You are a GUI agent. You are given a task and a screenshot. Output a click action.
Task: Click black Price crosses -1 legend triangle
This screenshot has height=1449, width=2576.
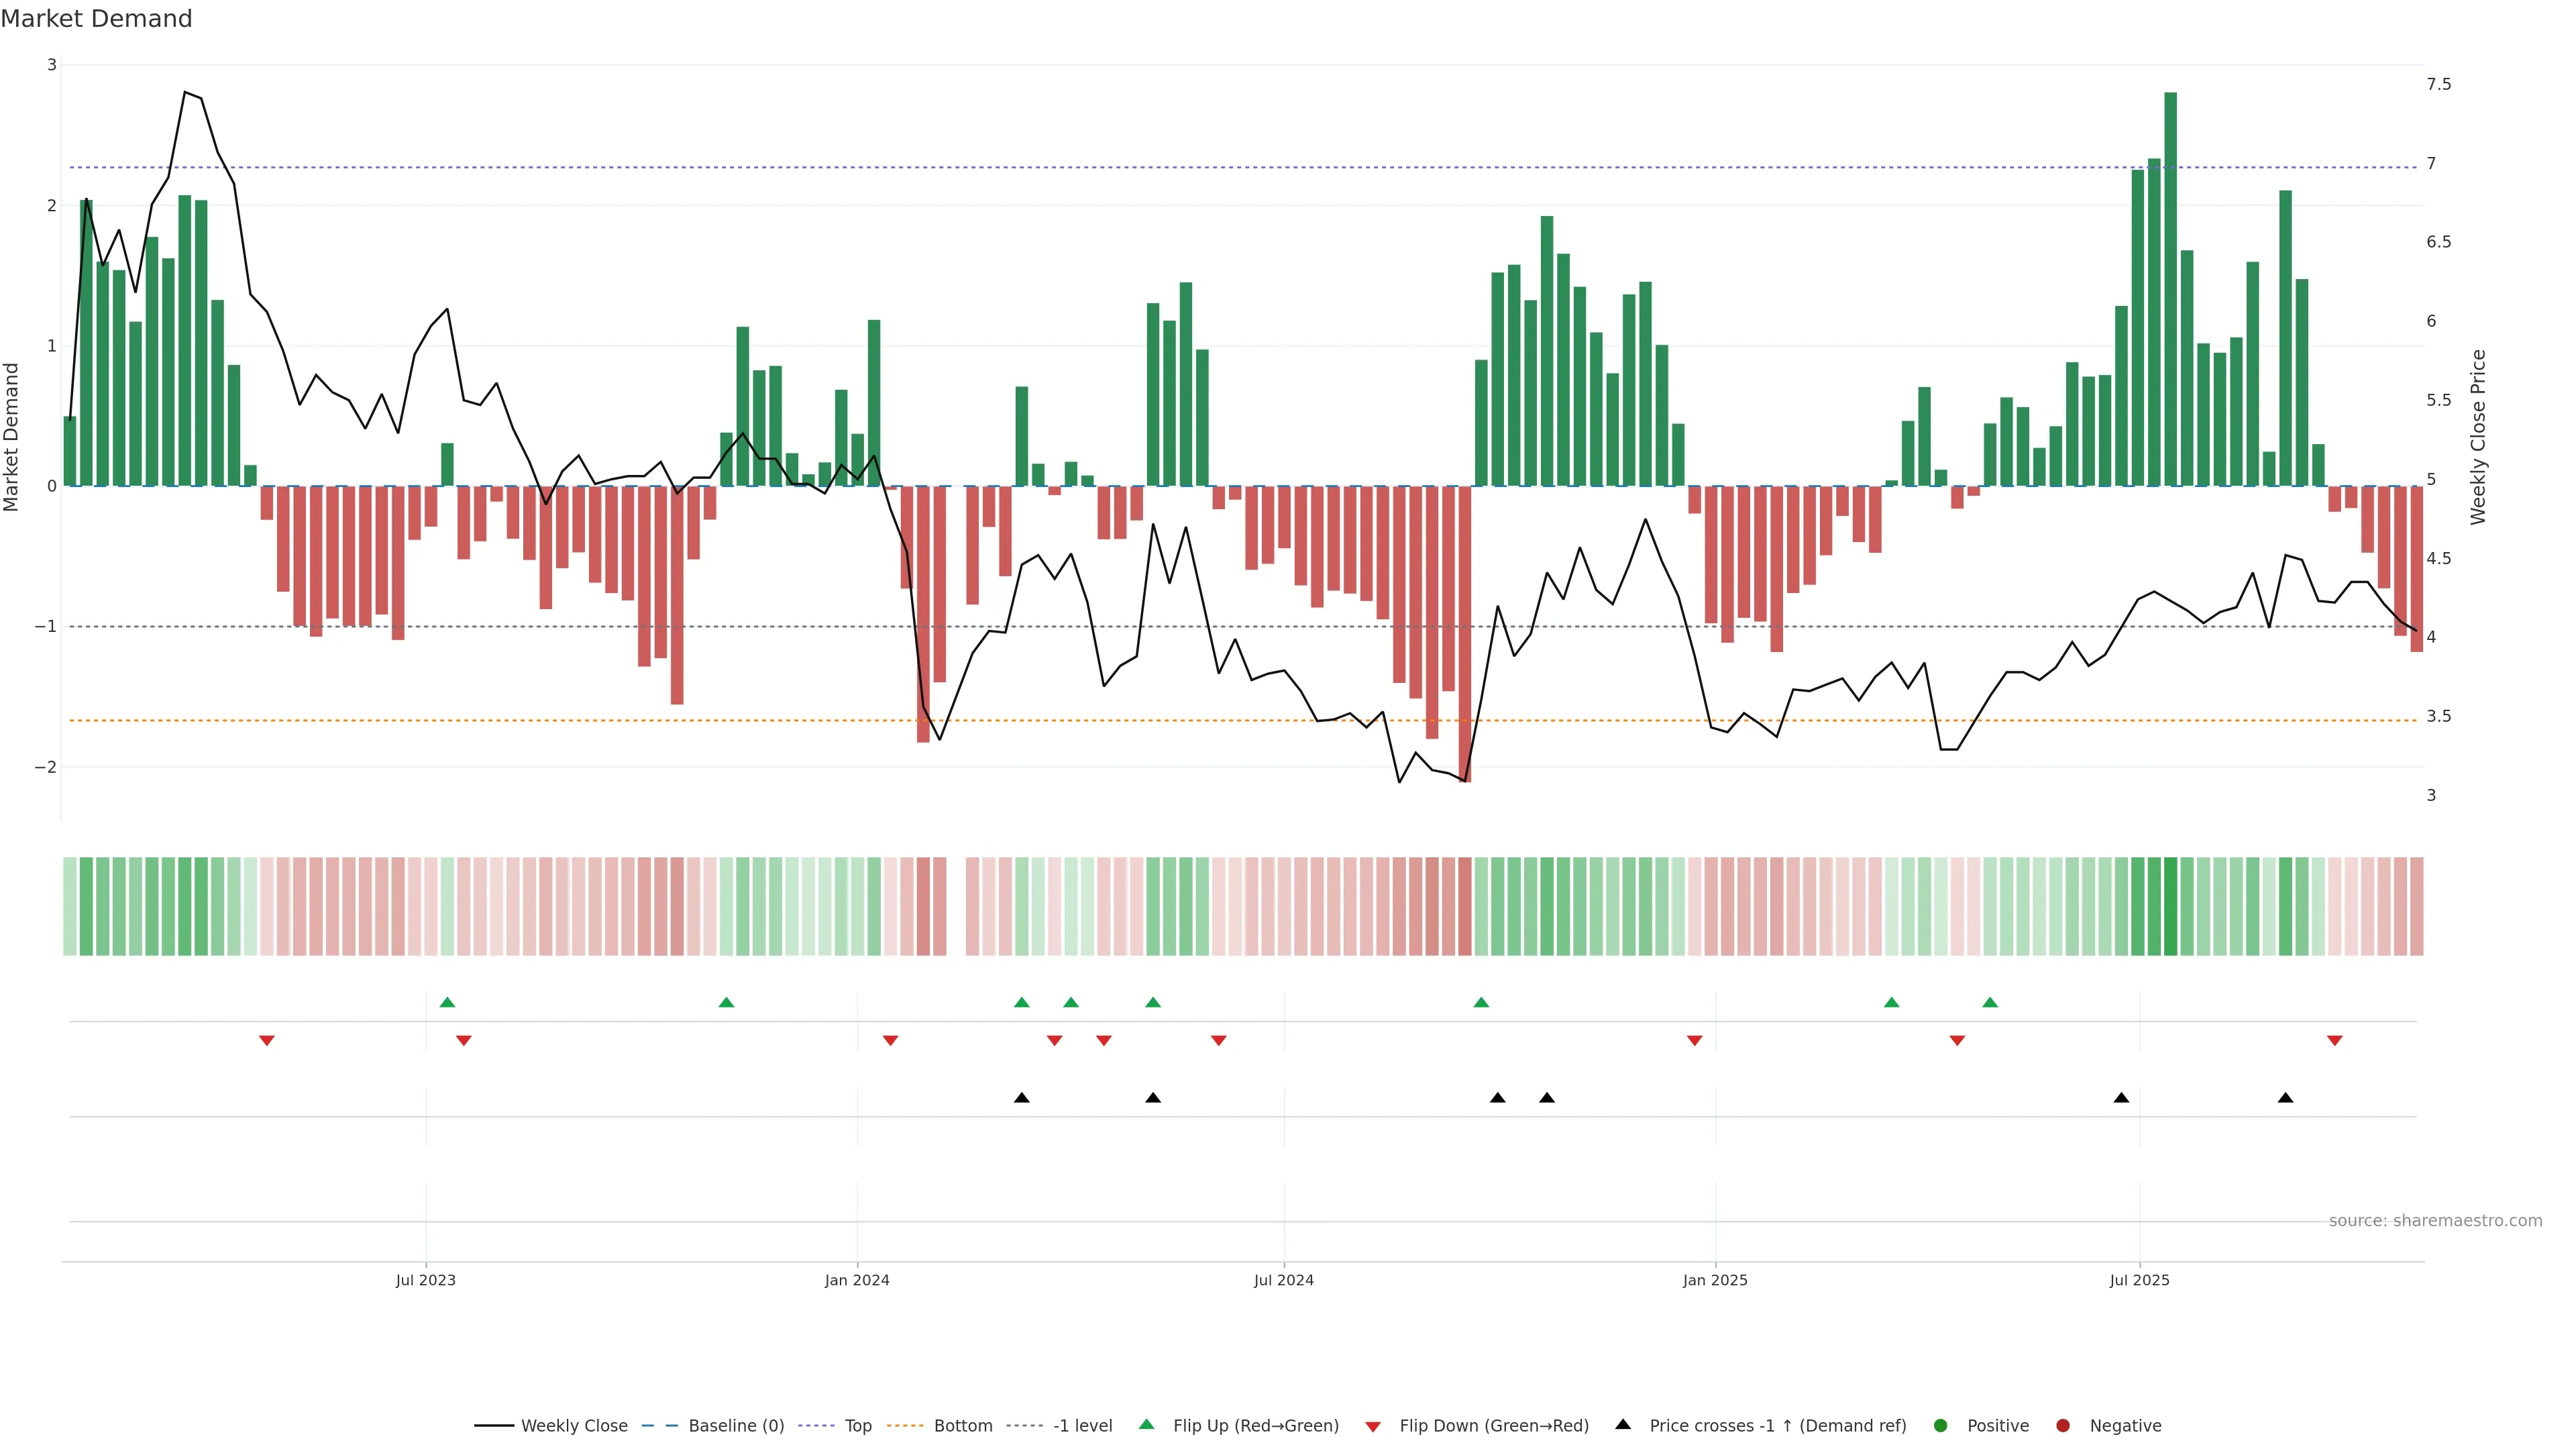click(1623, 1425)
